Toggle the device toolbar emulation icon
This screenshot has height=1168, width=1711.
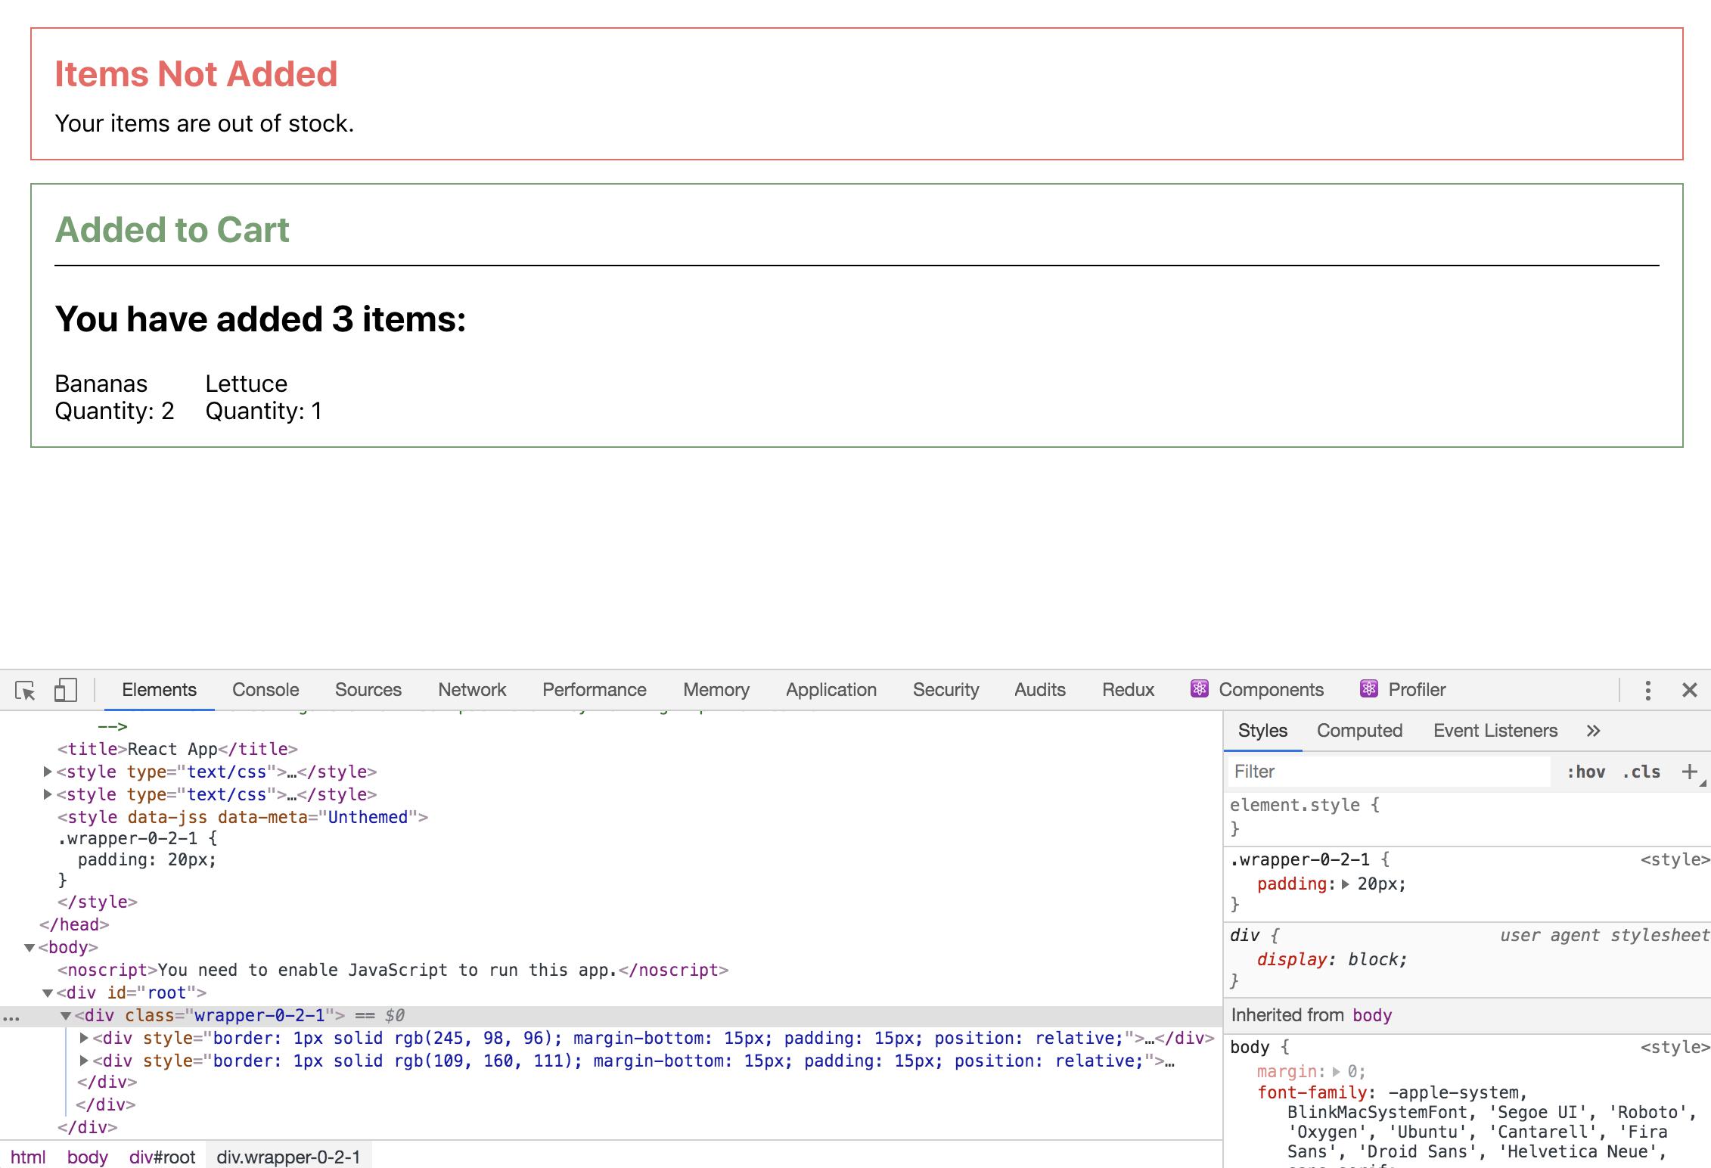click(x=67, y=689)
